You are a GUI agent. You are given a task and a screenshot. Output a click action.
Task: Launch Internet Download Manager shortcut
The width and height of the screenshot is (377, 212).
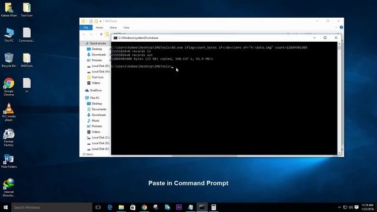pos(9,187)
